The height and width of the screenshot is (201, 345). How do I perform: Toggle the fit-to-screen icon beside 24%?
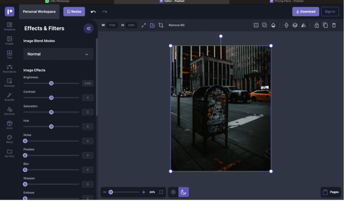click(161, 192)
